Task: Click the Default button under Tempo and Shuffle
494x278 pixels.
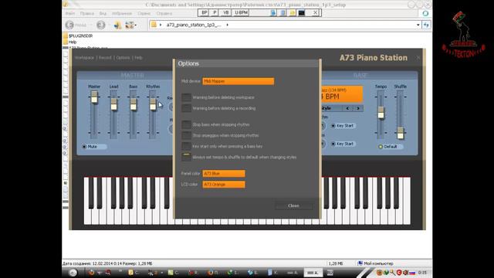Action: (x=391, y=147)
